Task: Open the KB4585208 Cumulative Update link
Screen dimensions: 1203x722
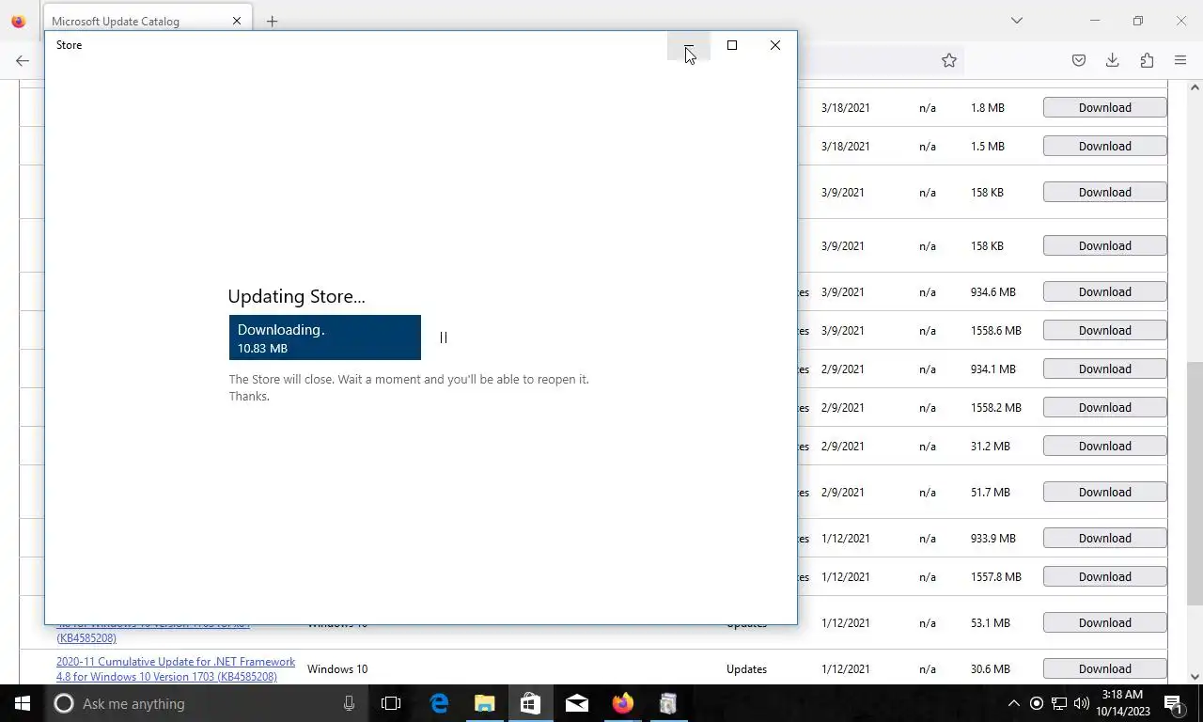Action: point(176,668)
